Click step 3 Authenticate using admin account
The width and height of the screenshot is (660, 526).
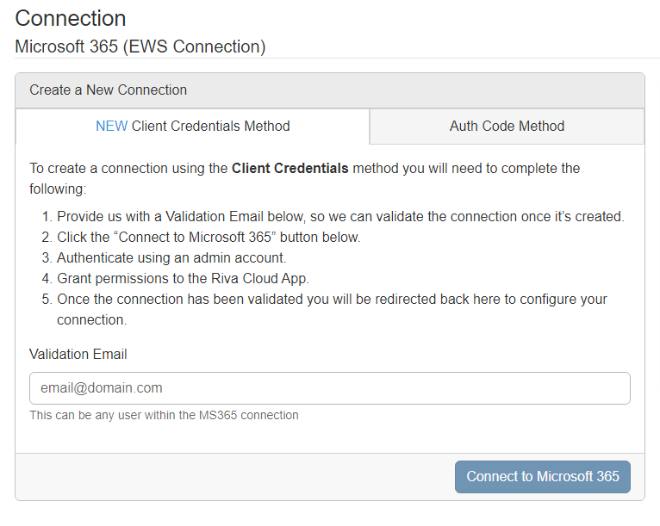172,257
